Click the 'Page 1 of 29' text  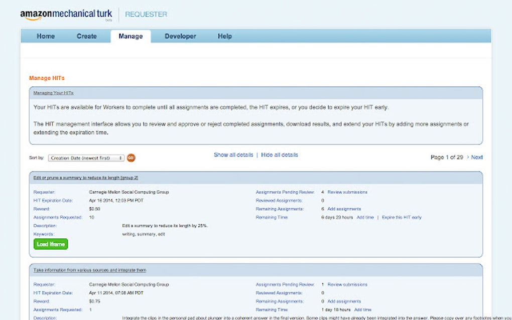447,157
